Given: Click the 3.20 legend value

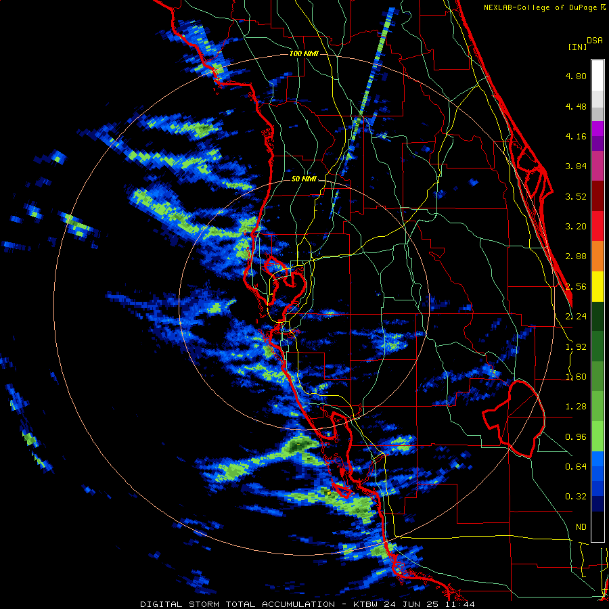Looking at the screenshot, I should [576, 227].
